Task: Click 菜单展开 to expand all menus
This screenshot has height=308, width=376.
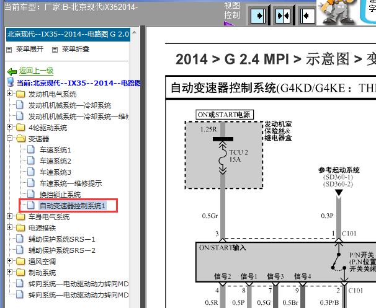Action: (x=30, y=49)
